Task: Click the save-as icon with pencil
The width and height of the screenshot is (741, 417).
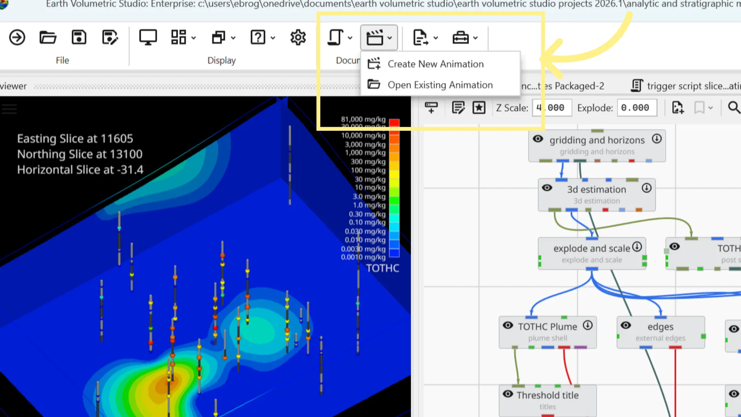Action: pos(110,37)
